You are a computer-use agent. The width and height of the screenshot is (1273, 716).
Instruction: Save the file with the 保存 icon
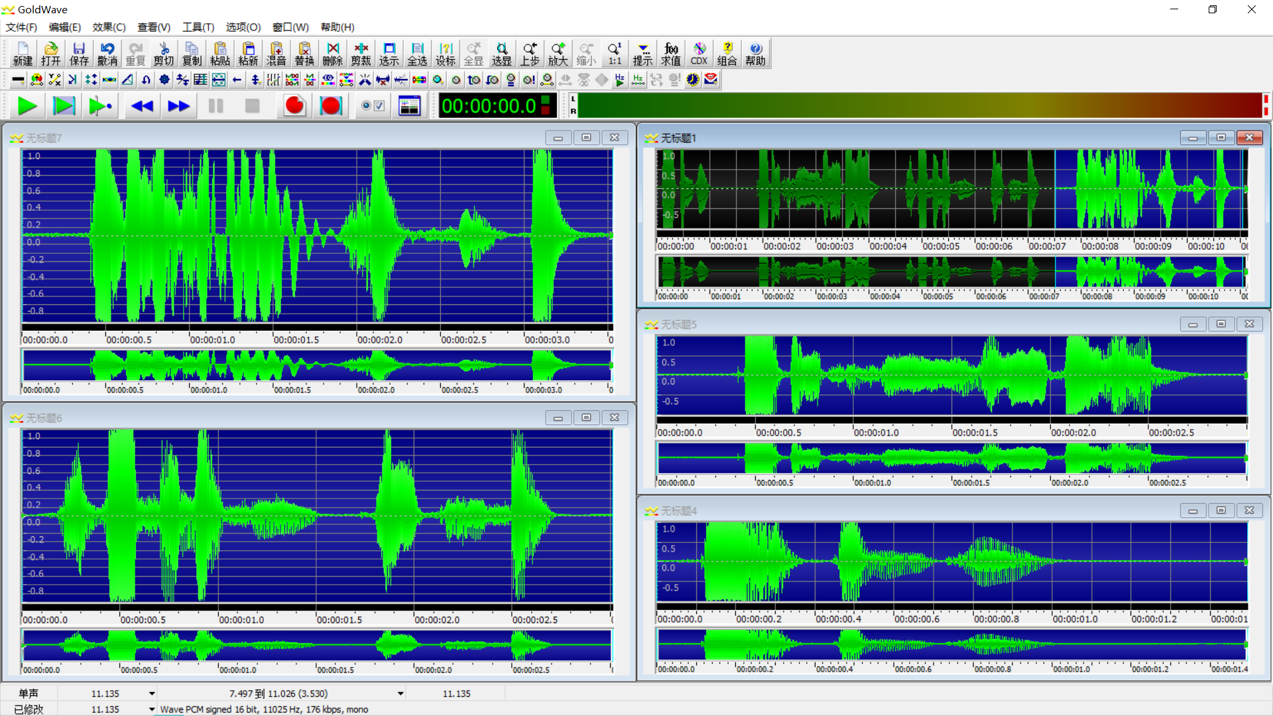tap(79, 54)
